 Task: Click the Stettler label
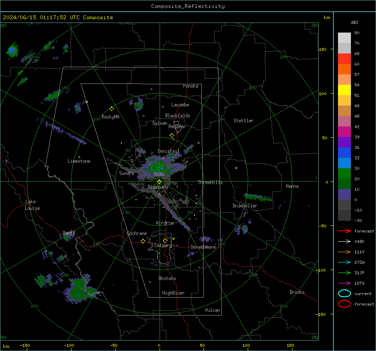pyautogui.click(x=244, y=121)
